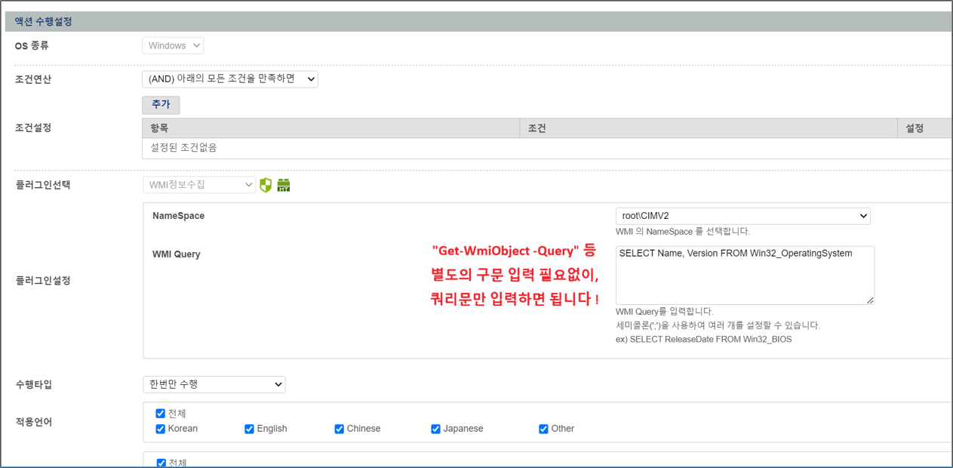Uncheck the Japanese language checkbox
The height and width of the screenshot is (468, 953).
[435, 429]
